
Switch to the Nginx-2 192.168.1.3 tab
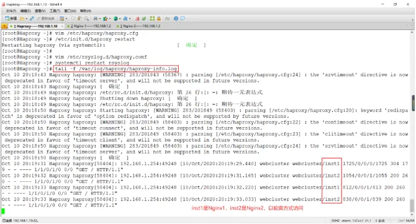(x=138, y=26)
